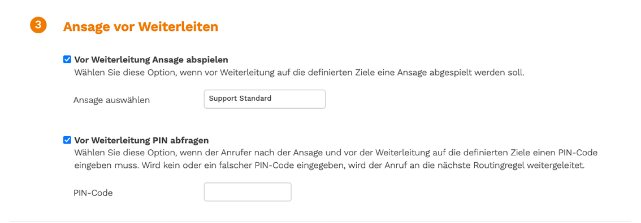641x223 pixels.
Task: Focus the PIN-Code input field
Action: [x=248, y=192]
